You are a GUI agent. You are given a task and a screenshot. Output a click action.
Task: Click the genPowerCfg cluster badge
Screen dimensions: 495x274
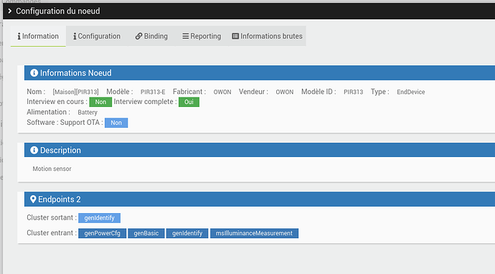pos(103,233)
